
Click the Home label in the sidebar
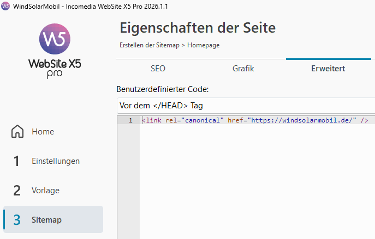(x=43, y=132)
